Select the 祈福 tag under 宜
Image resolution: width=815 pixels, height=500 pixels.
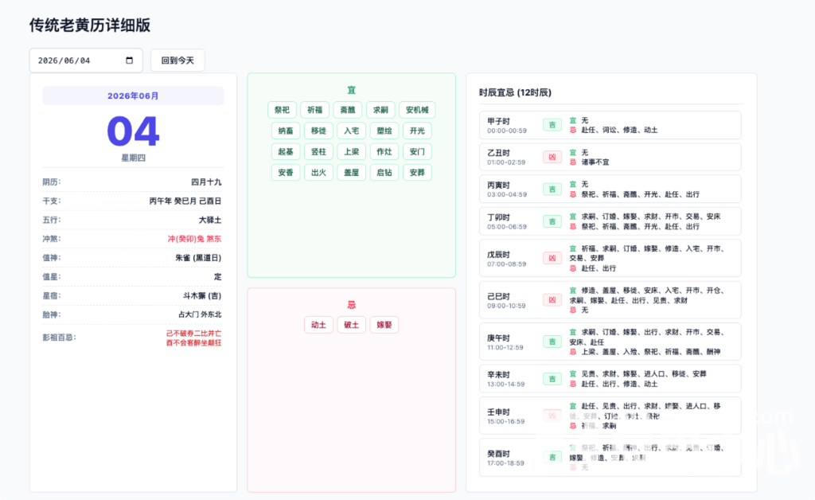[315, 110]
